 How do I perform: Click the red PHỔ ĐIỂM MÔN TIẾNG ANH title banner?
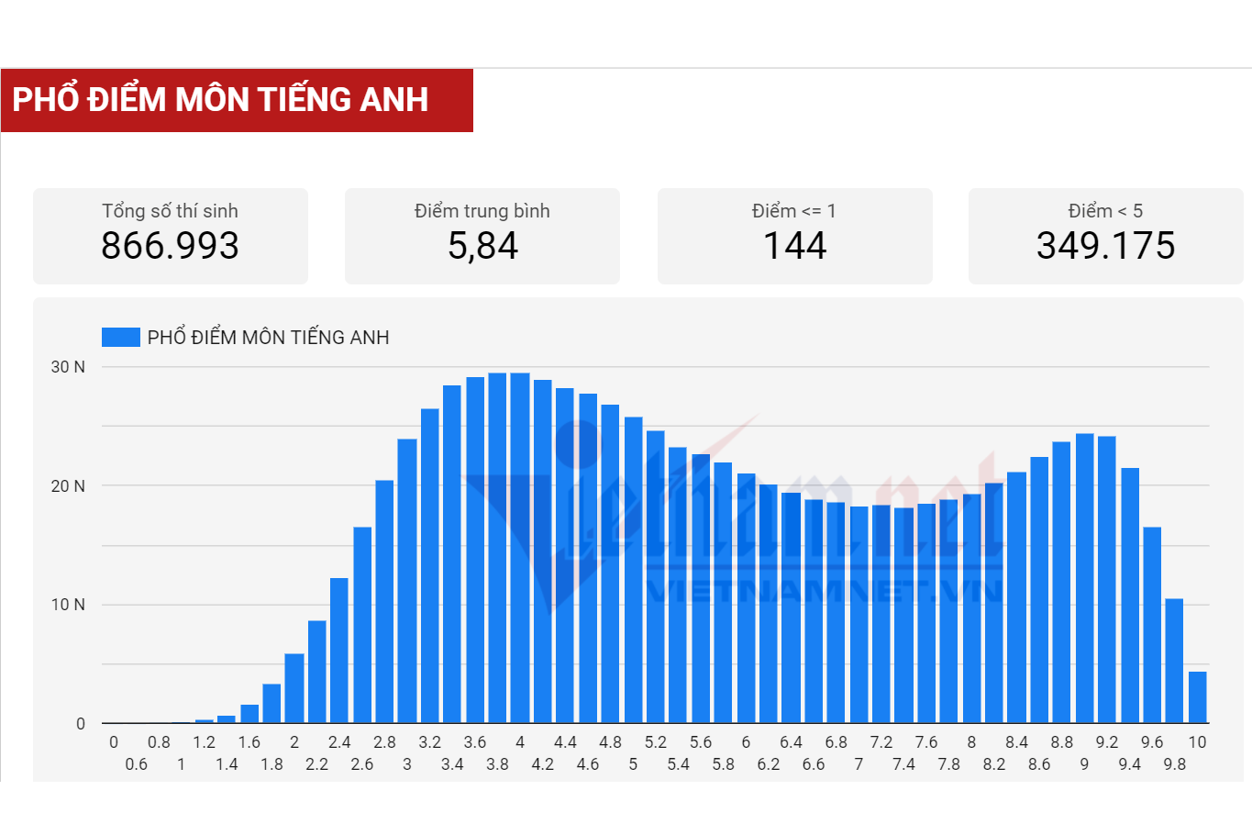tap(237, 100)
